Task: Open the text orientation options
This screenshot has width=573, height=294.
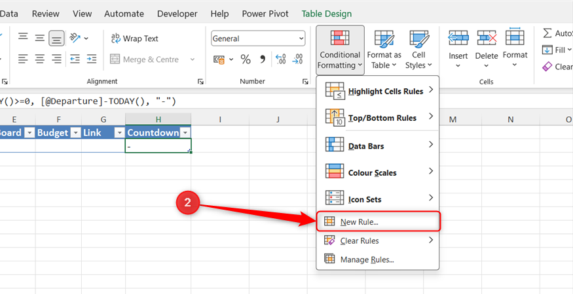Action: [79, 38]
